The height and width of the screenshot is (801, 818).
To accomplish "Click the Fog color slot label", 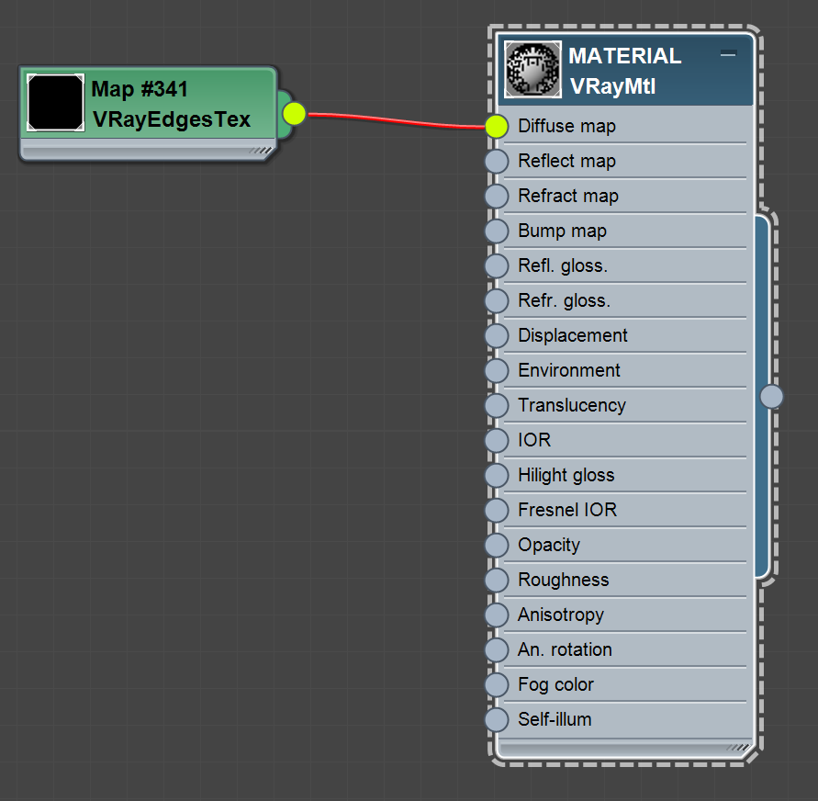I will (x=555, y=684).
